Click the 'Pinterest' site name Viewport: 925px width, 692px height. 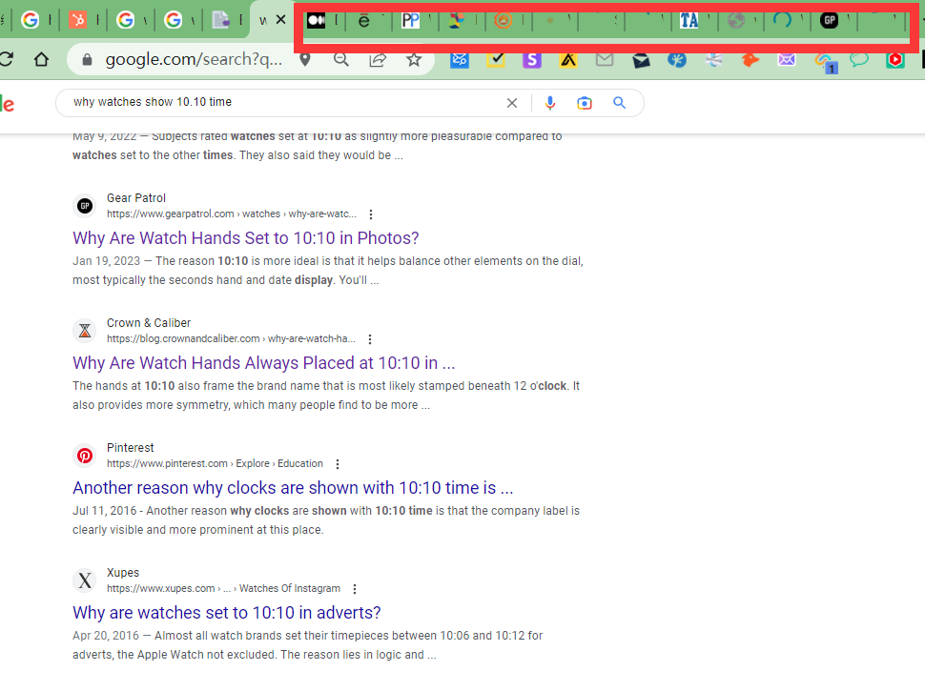(x=131, y=448)
